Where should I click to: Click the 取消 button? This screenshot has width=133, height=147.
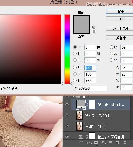(x=120, y=19)
